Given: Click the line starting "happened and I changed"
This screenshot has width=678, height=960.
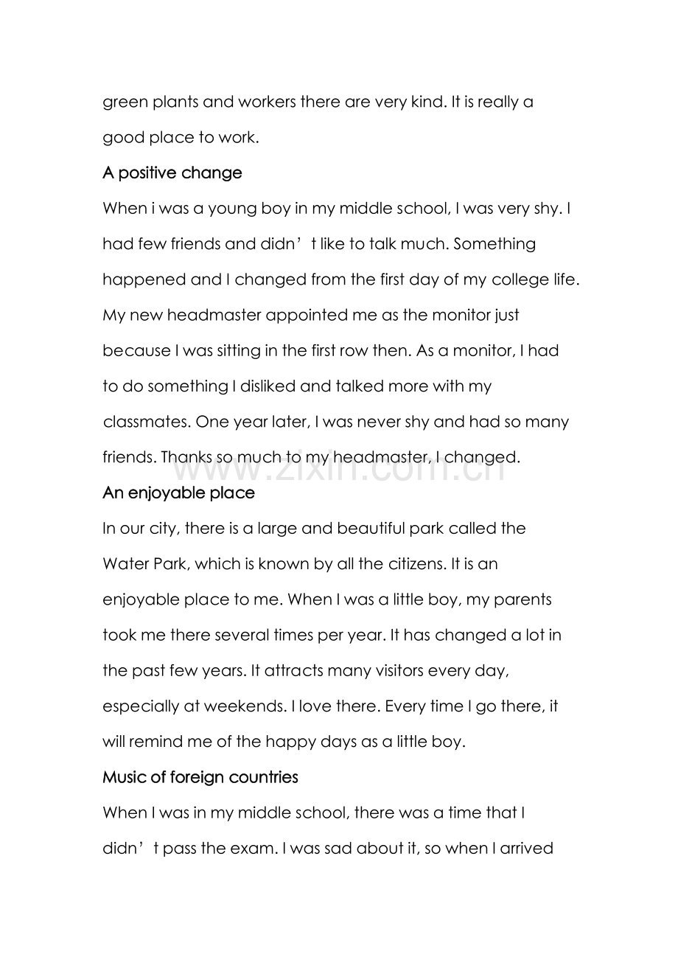Looking at the screenshot, I should 341,279.
